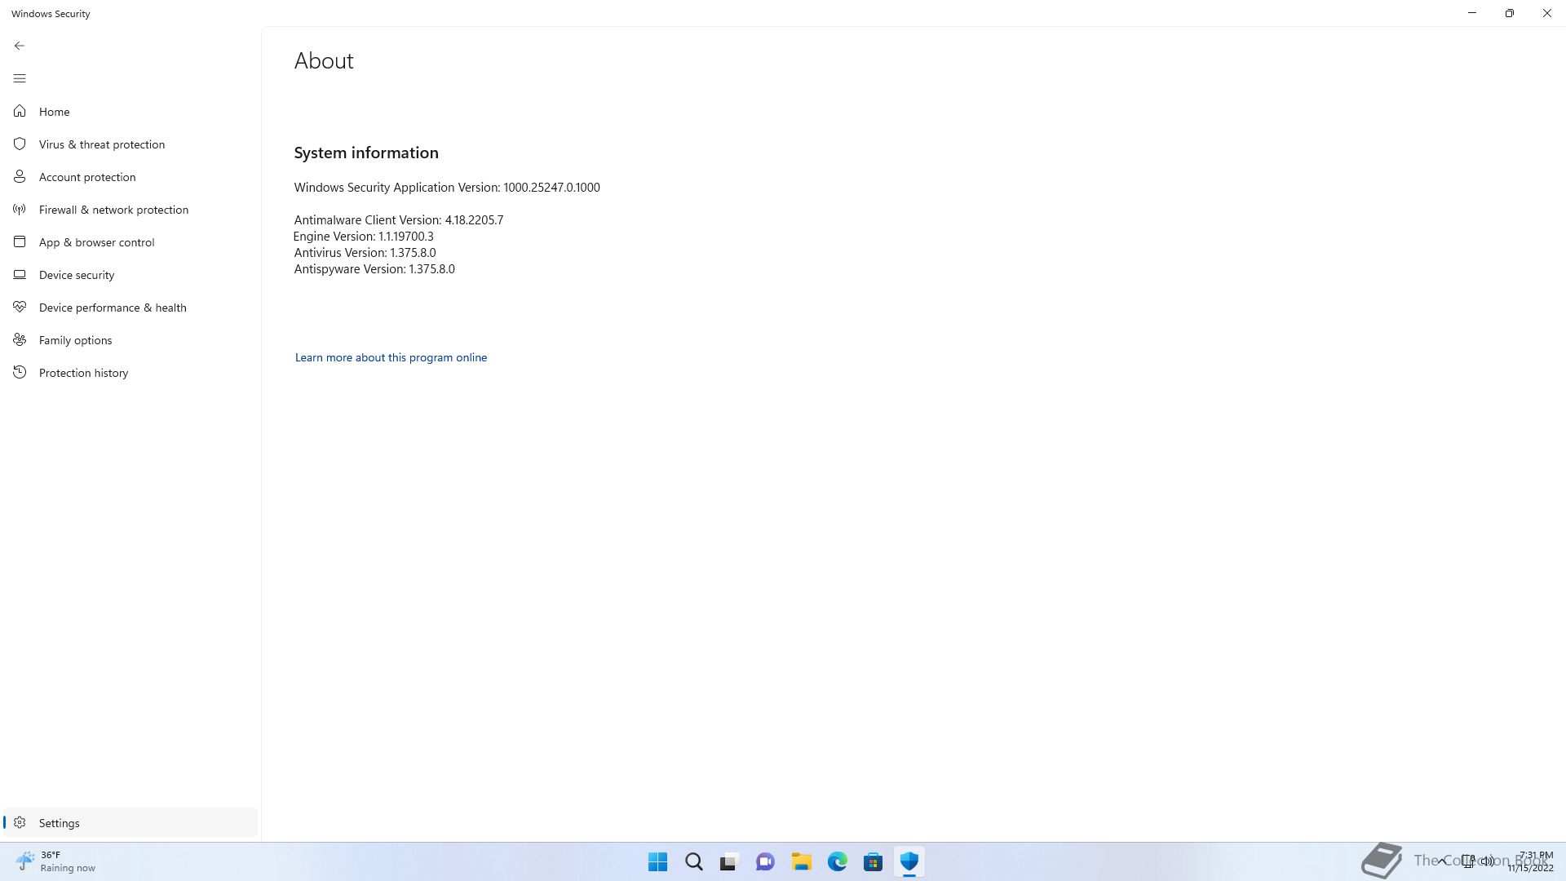Click the About page heading
The width and height of the screenshot is (1566, 881).
pos(324,60)
